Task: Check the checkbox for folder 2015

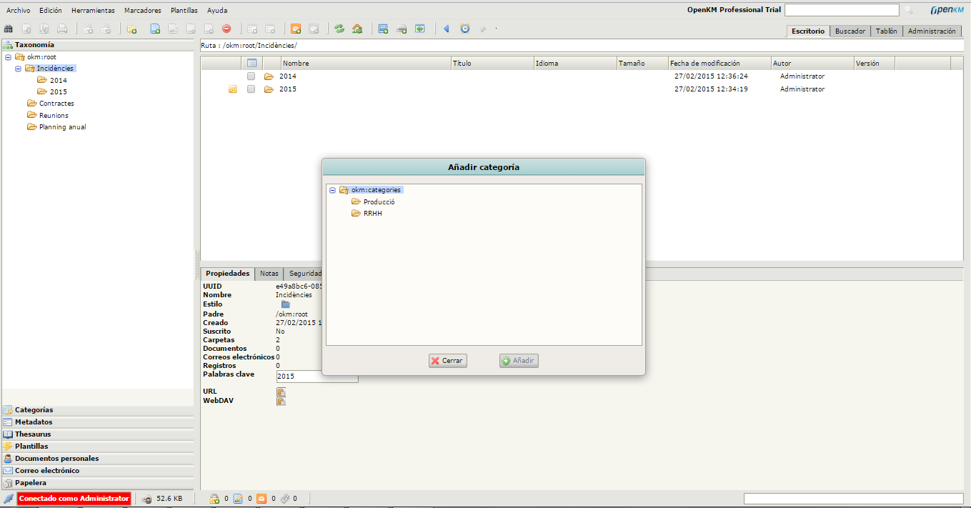Action: (x=251, y=89)
